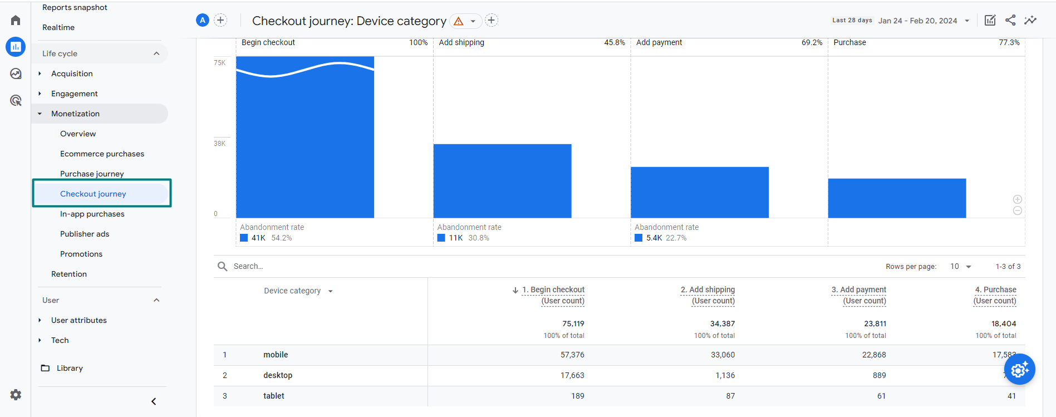Click the Add shipping funnel bar

tap(503, 181)
